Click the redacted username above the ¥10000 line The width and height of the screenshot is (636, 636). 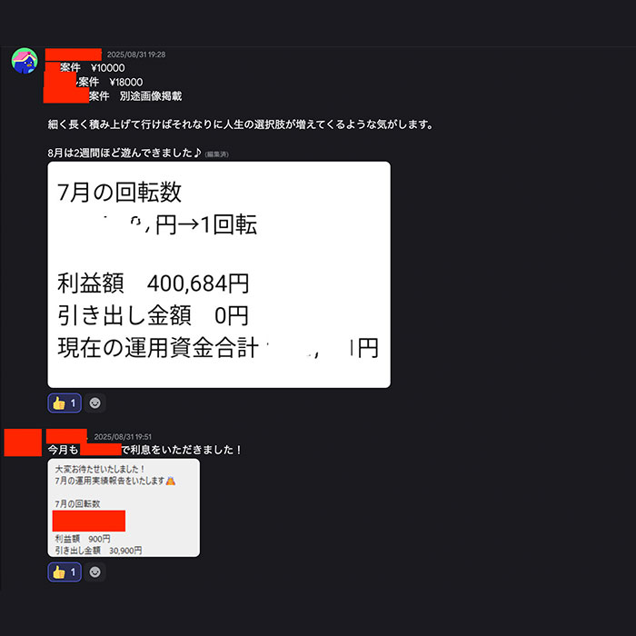73,55
